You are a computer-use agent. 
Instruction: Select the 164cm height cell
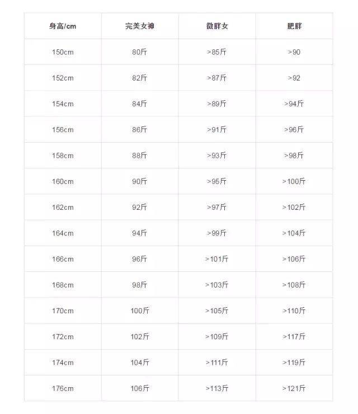coord(63,233)
